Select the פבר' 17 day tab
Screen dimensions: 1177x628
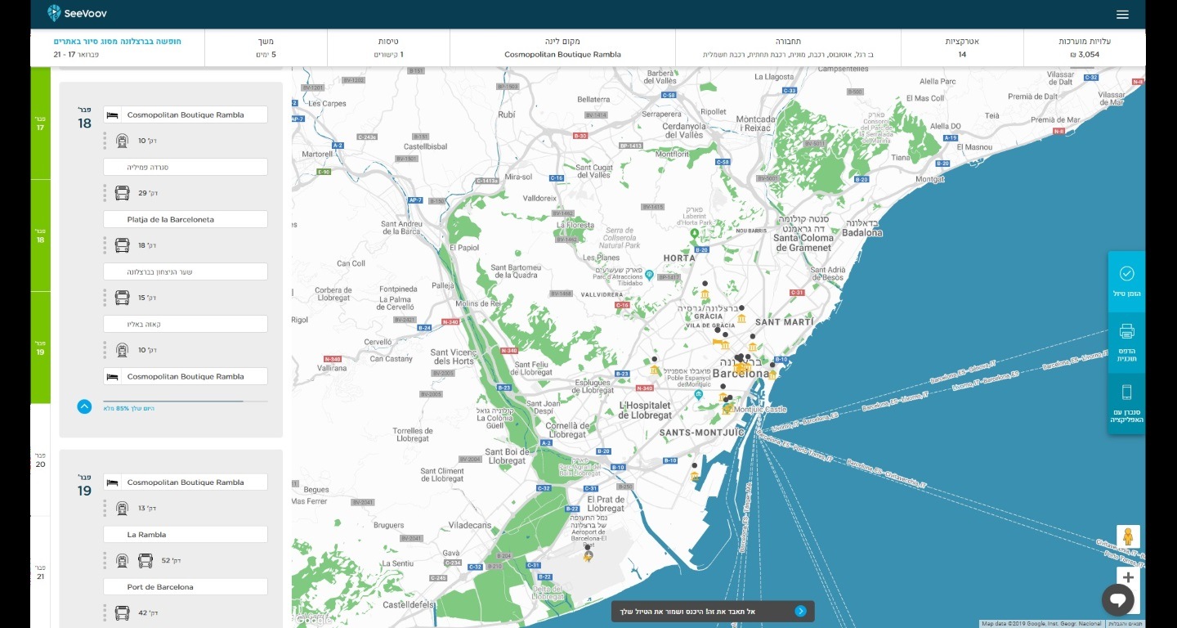40,123
